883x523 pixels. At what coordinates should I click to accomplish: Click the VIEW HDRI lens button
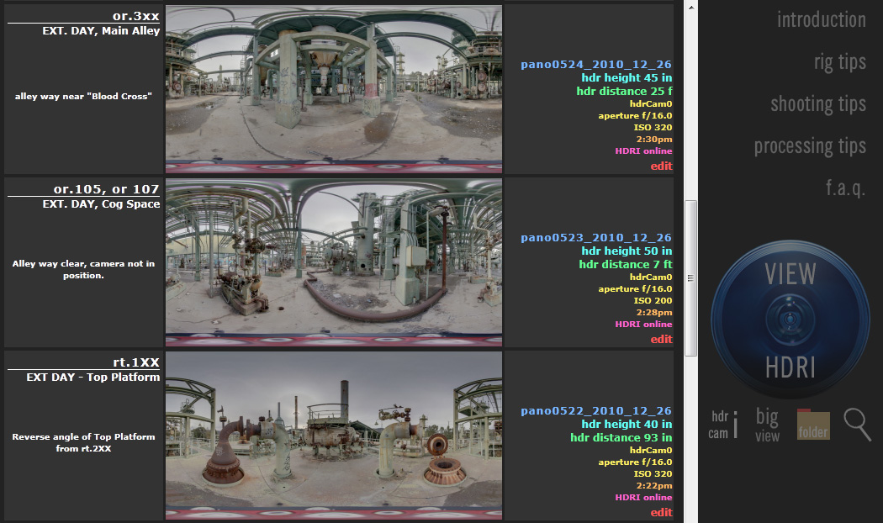click(x=790, y=320)
